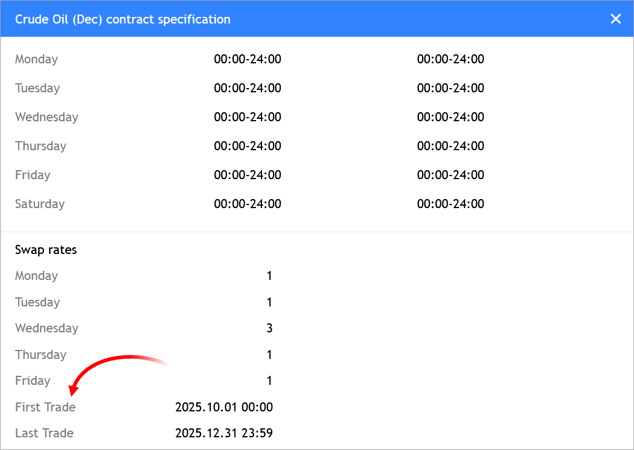Select Wednesday's 00:00-24:00 time value
Viewport: 634px width, 450px height.
click(x=248, y=117)
